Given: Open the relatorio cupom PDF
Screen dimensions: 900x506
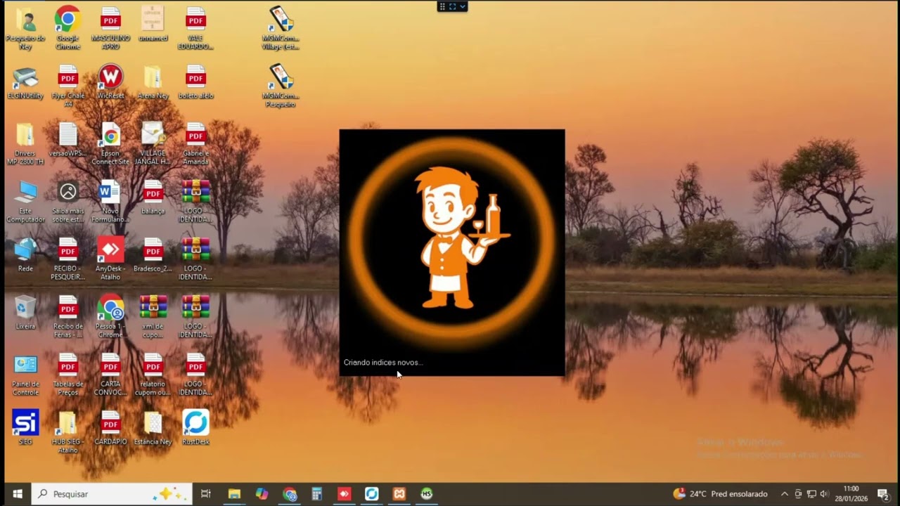Looking at the screenshot, I should coord(153,375).
